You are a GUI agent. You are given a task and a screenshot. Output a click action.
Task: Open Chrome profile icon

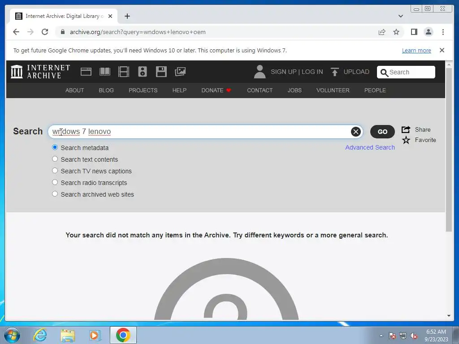tap(429, 32)
